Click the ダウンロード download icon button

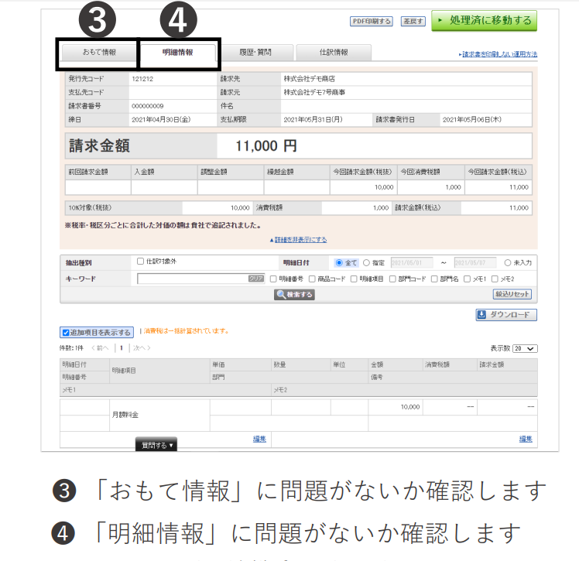click(x=506, y=315)
